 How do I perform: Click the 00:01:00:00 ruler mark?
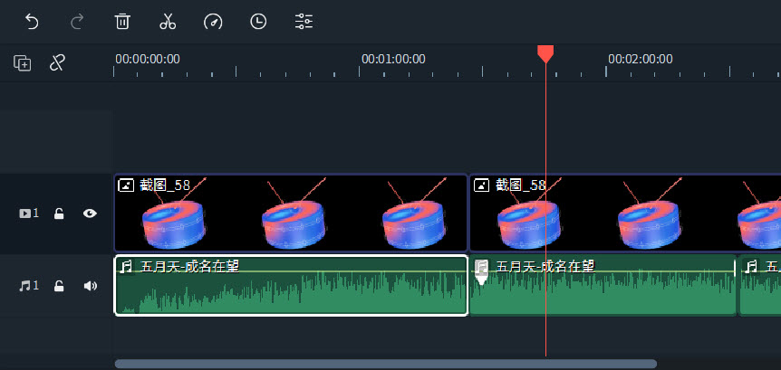(393, 59)
